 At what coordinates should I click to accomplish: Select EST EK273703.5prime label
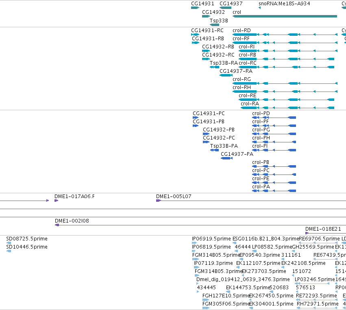click(264, 271)
